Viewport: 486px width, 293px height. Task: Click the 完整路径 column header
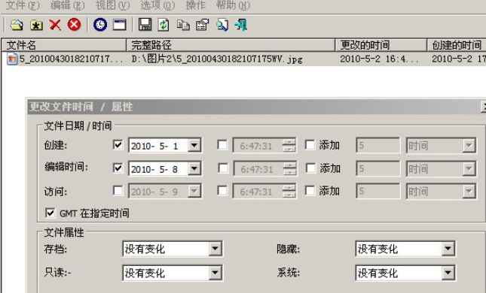231,45
